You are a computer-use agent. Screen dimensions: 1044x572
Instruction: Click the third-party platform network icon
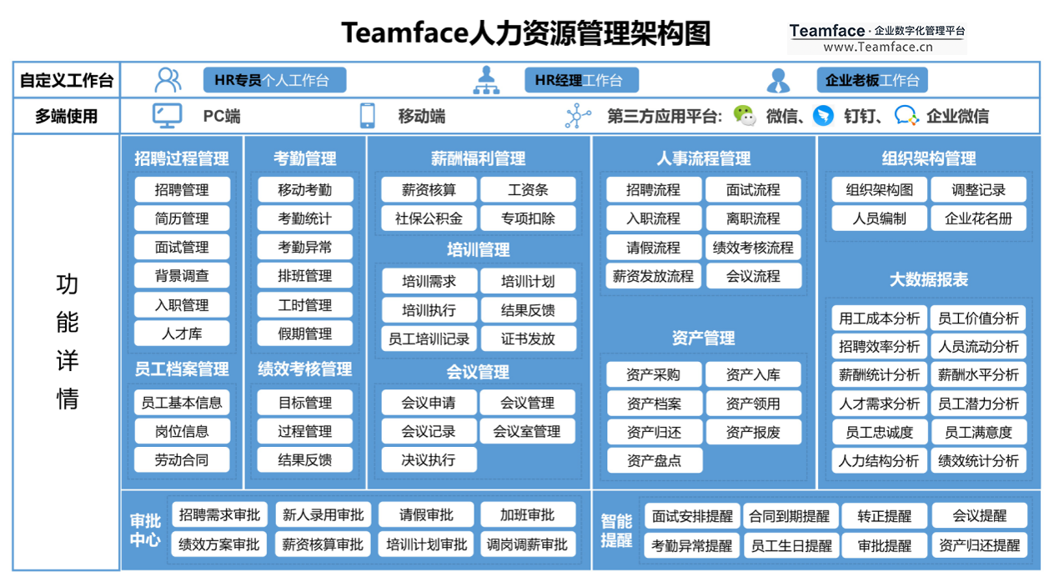(x=577, y=116)
